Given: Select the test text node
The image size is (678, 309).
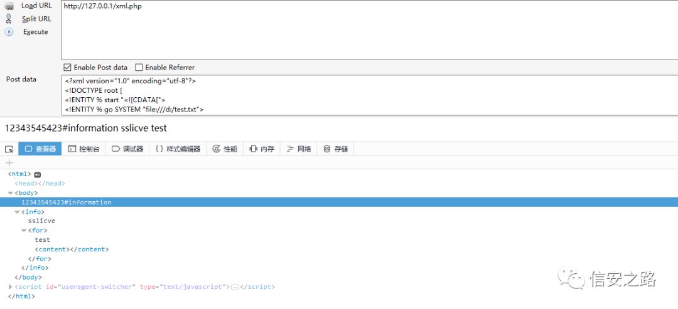Looking at the screenshot, I should pos(43,239).
